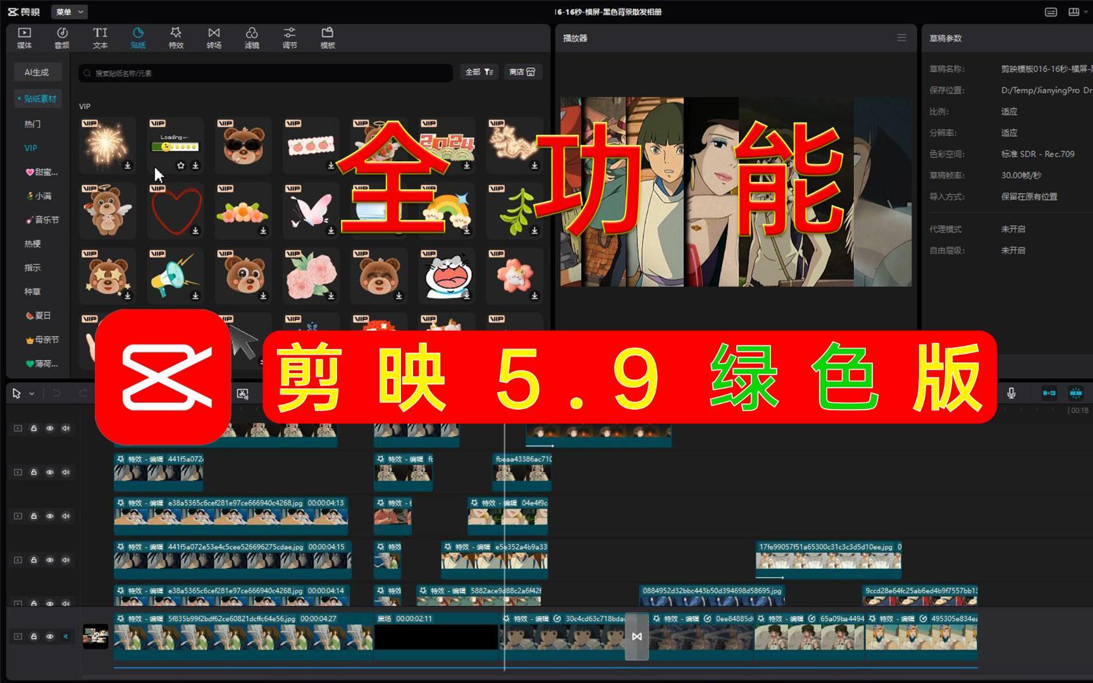Viewport: 1093px width, 683px height.
Task: Hide the main track with clip 5f835b99
Action: pos(50,636)
